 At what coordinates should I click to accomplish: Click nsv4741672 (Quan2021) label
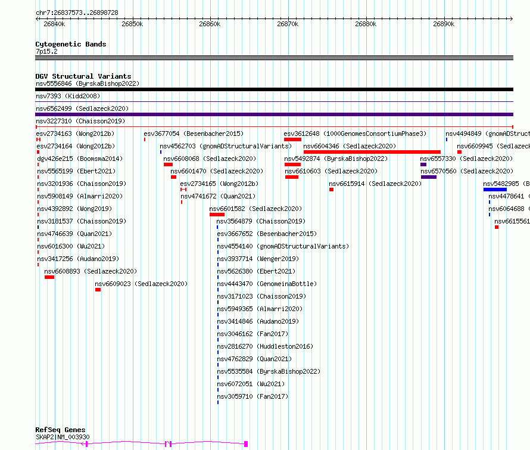[x=218, y=196]
